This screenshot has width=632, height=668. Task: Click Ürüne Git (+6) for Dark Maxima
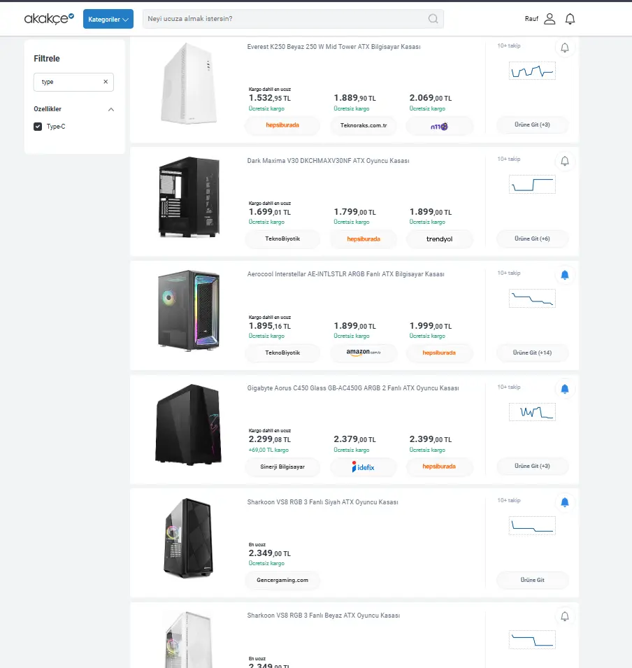(532, 239)
